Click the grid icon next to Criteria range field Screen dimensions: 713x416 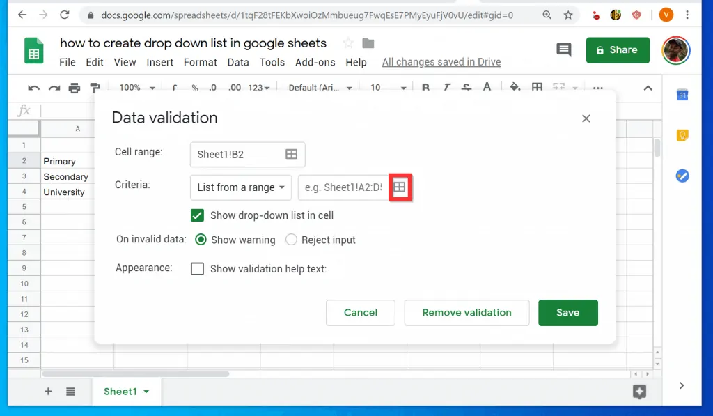[400, 187]
